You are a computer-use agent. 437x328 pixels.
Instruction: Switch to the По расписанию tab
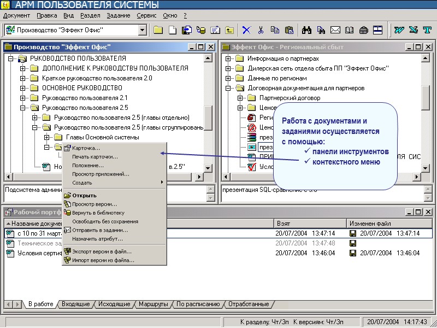pos(198,304)
